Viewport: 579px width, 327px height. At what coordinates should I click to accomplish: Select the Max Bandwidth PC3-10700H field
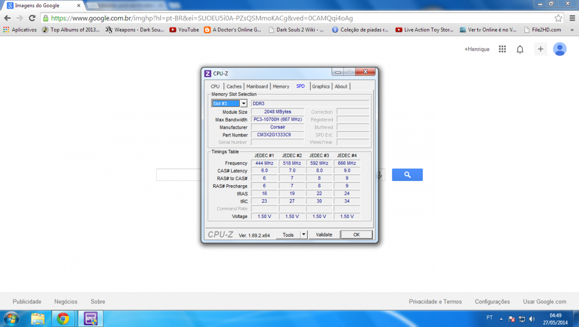click(x=277, y=120)
